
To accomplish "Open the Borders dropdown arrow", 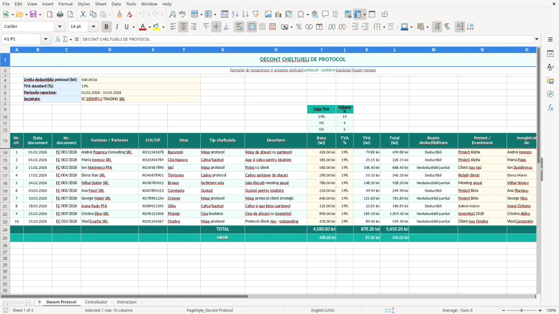I will (383, 27).
